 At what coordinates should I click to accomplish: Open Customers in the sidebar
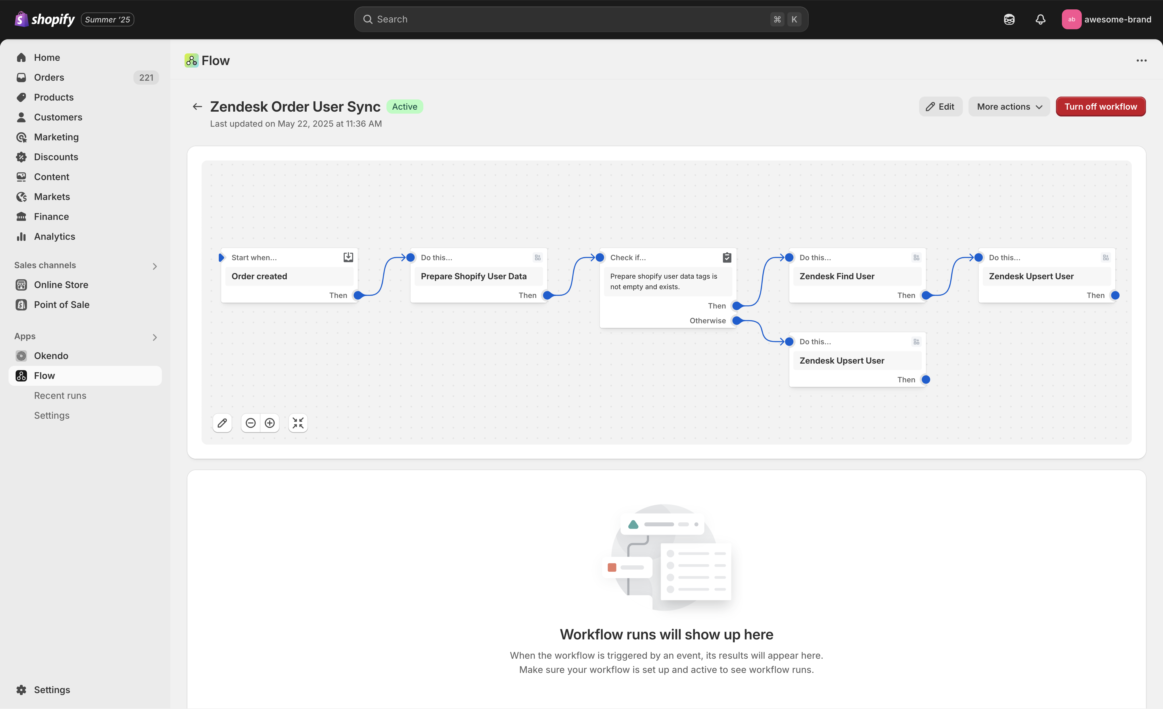[85, 117]
